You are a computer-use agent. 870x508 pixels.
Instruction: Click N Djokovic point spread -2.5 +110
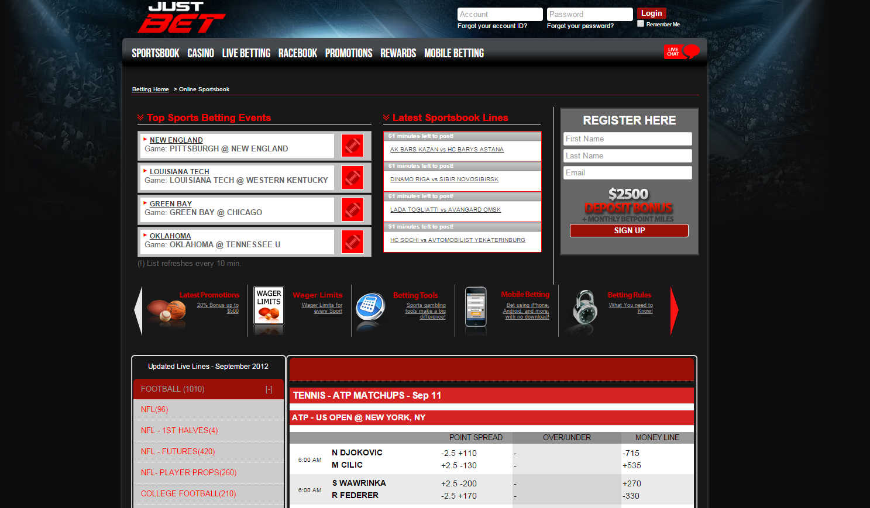tap(459, 453)
